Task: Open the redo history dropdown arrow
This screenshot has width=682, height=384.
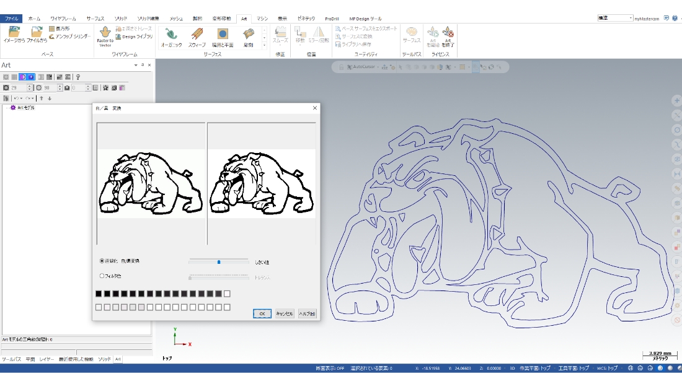Action: pyautogui.click(x=33, y=98)
